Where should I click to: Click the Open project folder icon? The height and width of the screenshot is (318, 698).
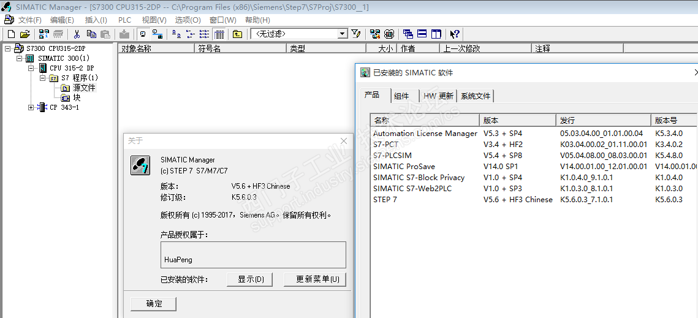(25, 34)
